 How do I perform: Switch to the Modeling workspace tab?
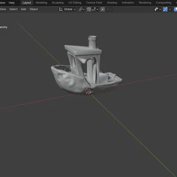(x=42, y=3)
